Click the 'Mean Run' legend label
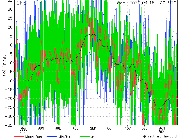This screenshot has width=178, height=138. pyautogui.click(x=33, y=137)
